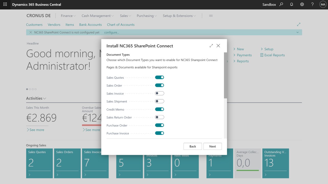The image size is (328, 184).
Task: Open the Bank Accounts link
Action: point(90,25)
